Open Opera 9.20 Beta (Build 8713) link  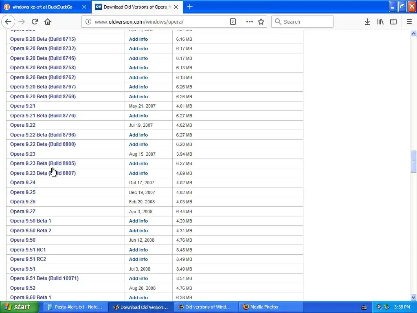pyautogui.click(x=43, y=39)
